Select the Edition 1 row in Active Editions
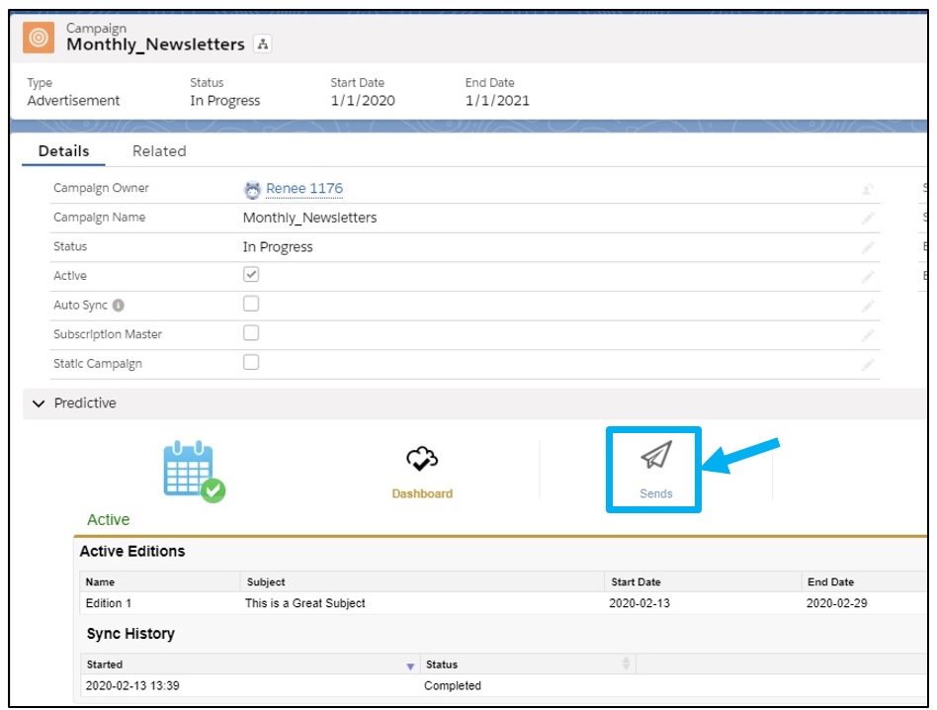Viewport: 937px width, 710px height. pyautogui.click(x=109, y=603)
